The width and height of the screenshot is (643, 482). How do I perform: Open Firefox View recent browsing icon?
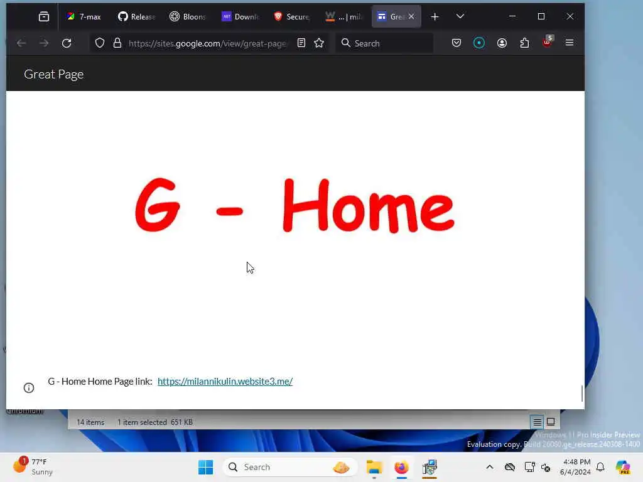pyautogui.click(x=44, y=16)
